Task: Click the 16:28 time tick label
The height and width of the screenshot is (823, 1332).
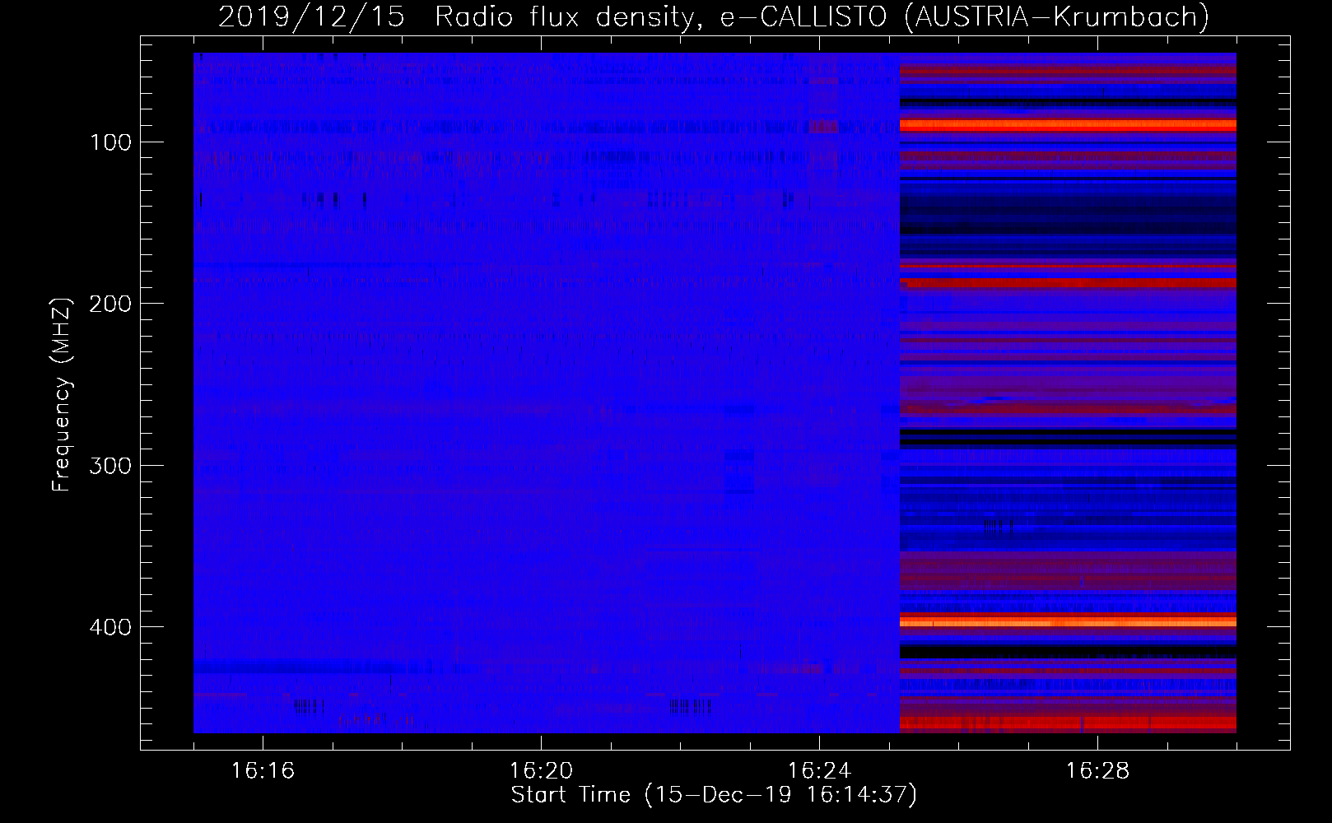Action: tap(1097, 770)
